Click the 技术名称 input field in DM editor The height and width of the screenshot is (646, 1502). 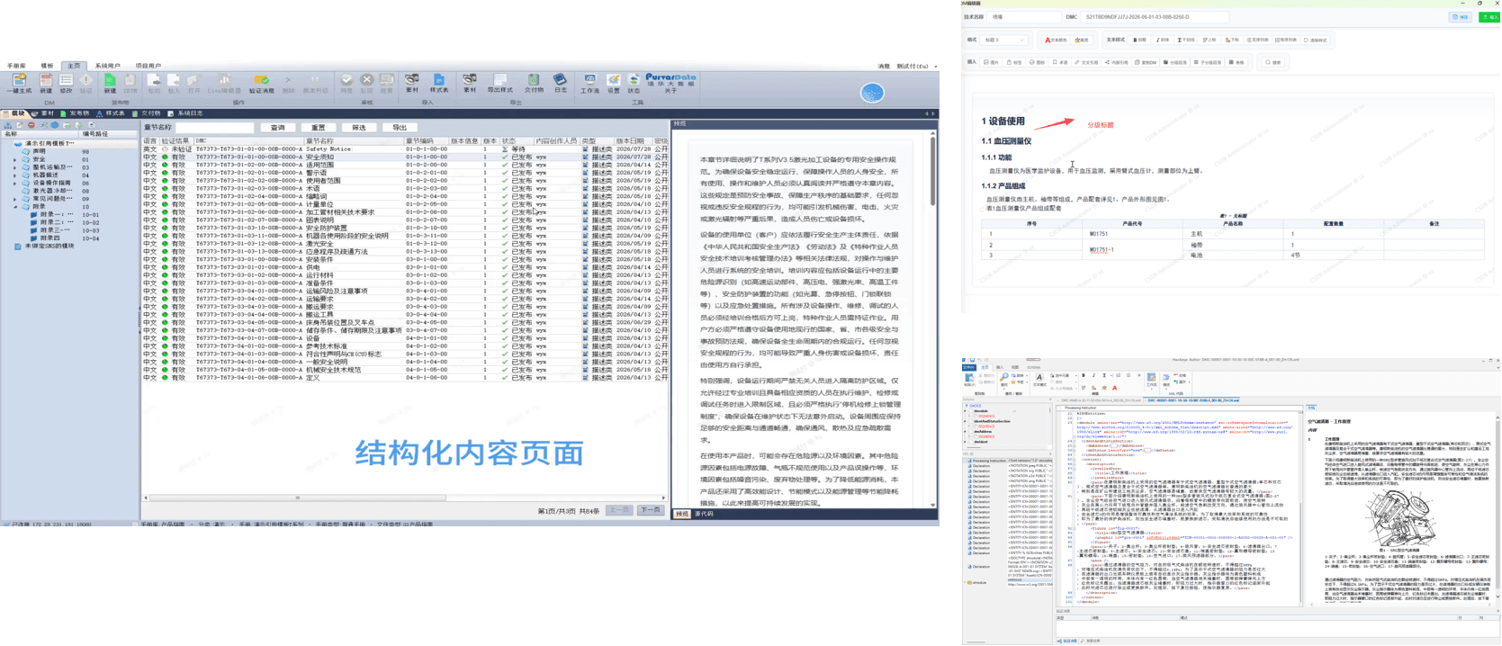pos(1025,17)
